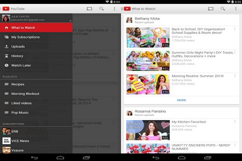Play the Back to School DIY Organization thumbnail

coord(148,37)
